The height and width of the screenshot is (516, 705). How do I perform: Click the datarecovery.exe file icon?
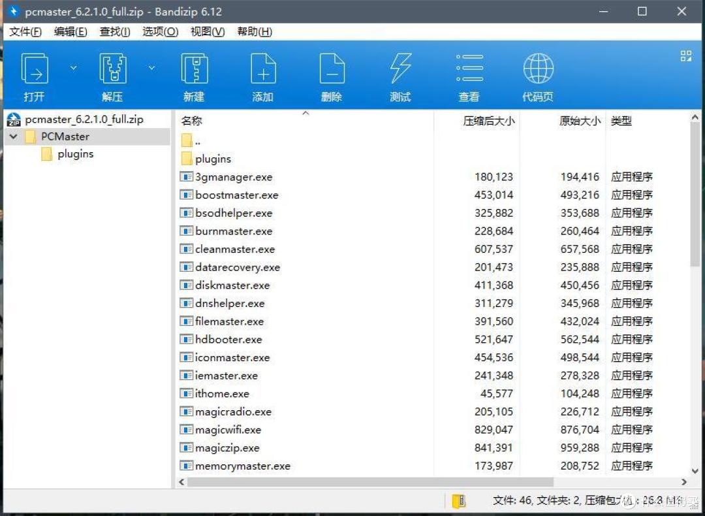click(187, 266)
